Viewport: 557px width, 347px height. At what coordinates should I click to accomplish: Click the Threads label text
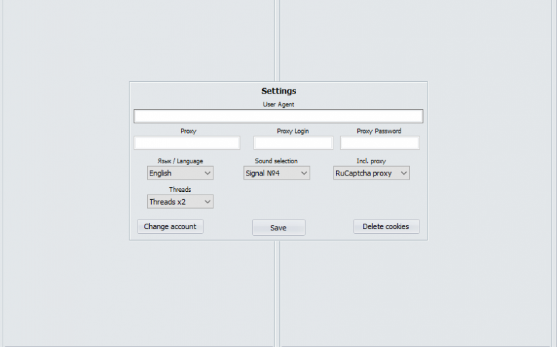pos(180,190)
